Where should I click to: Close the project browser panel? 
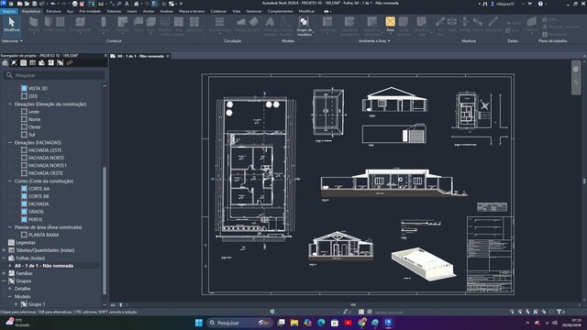pos(105,55)
